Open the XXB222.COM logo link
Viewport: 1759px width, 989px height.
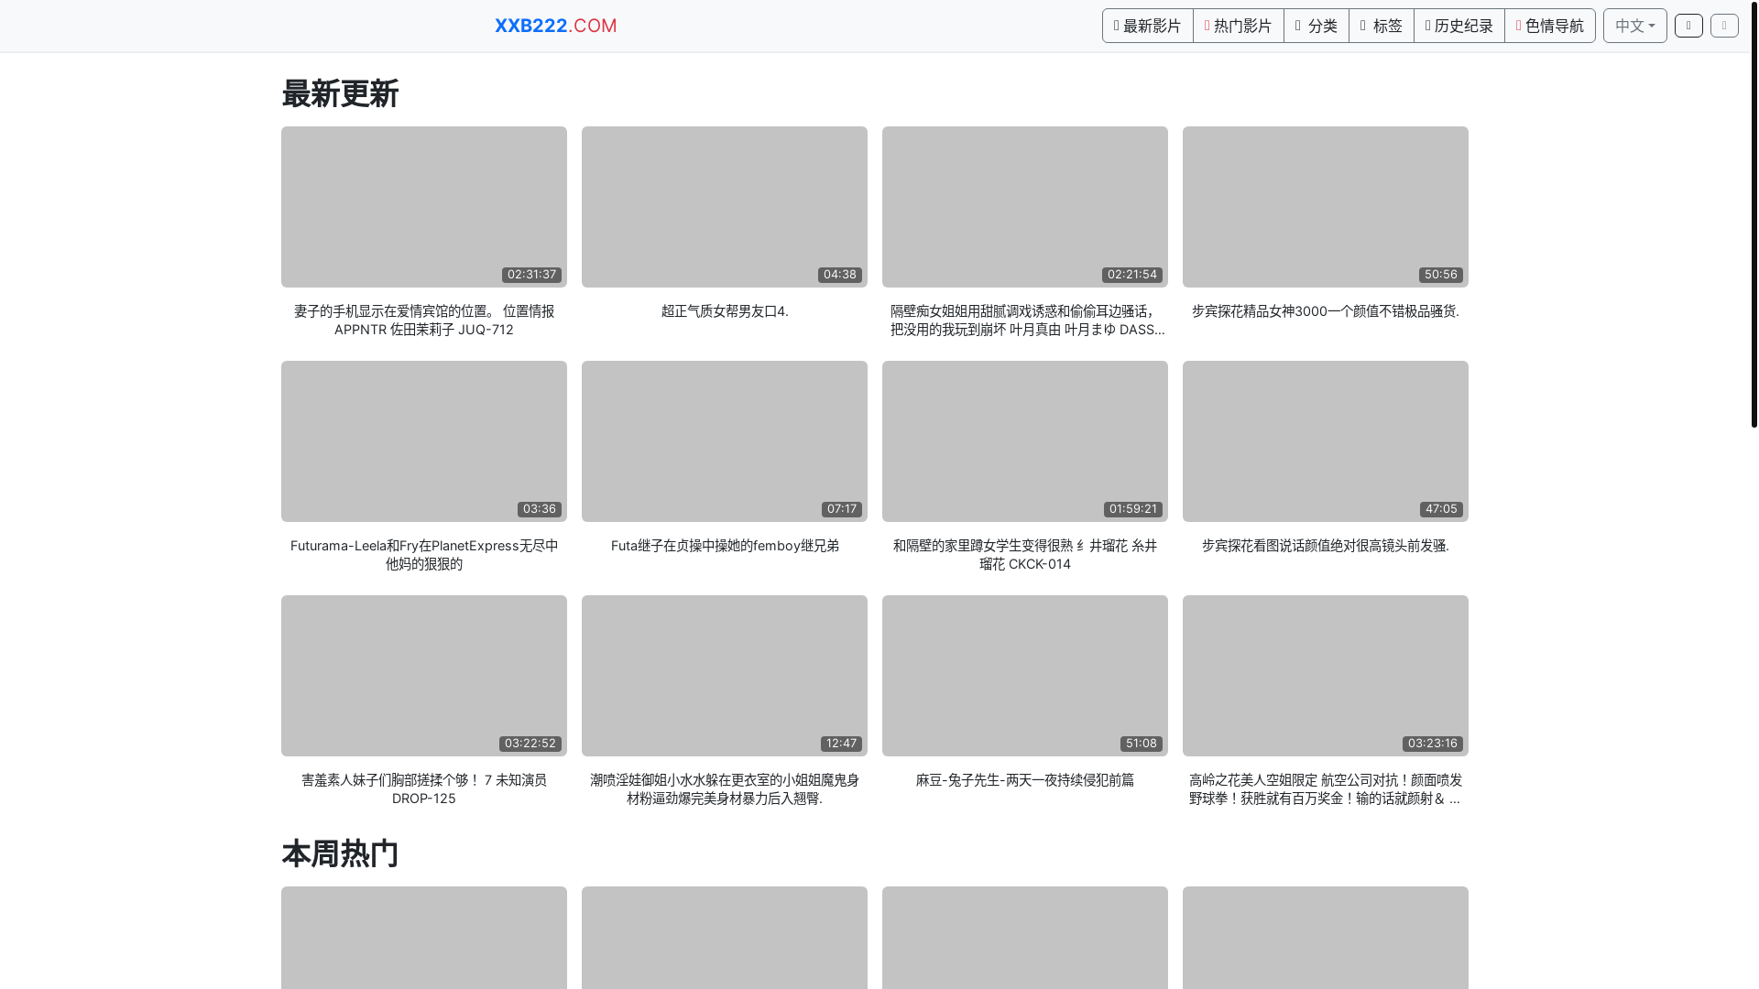tap(555, 26)
